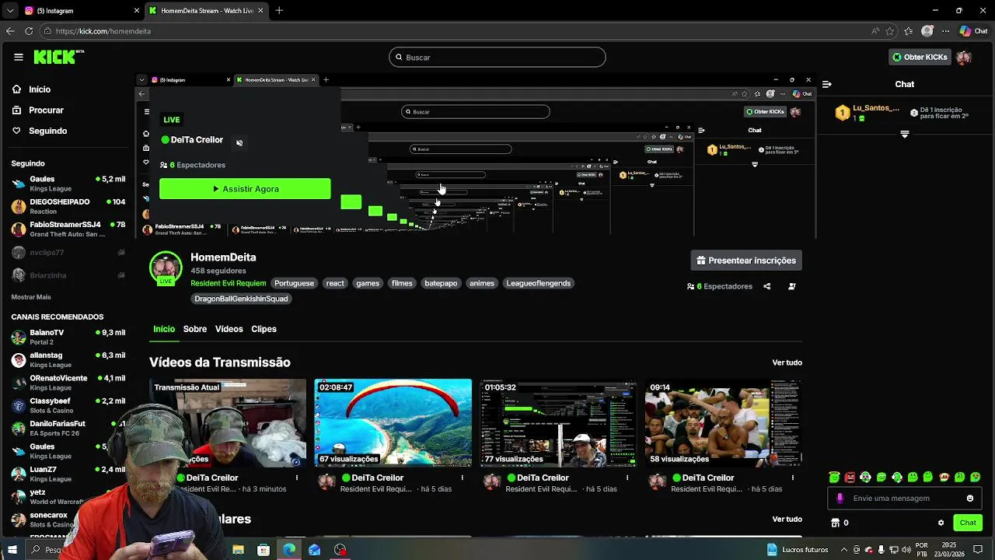Viewport: 995px width, 560px height.
Task: Open Edge settings ellipsis menu
Action: pos(946,31)
